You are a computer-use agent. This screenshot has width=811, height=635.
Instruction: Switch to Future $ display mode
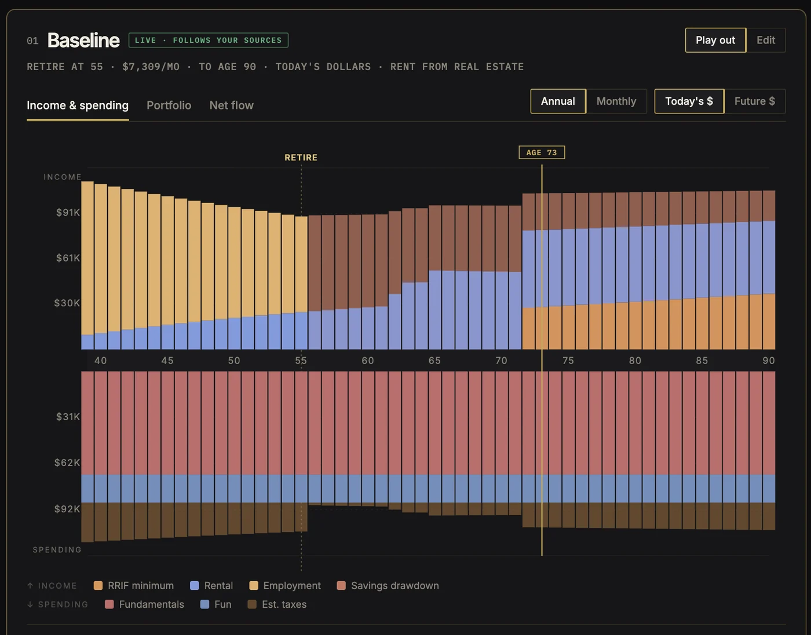click(755, 101)
